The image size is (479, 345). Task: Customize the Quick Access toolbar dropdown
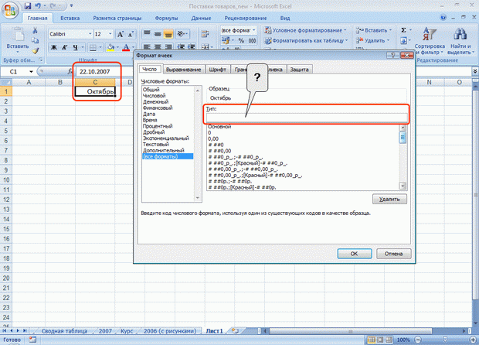coord(72,6)
